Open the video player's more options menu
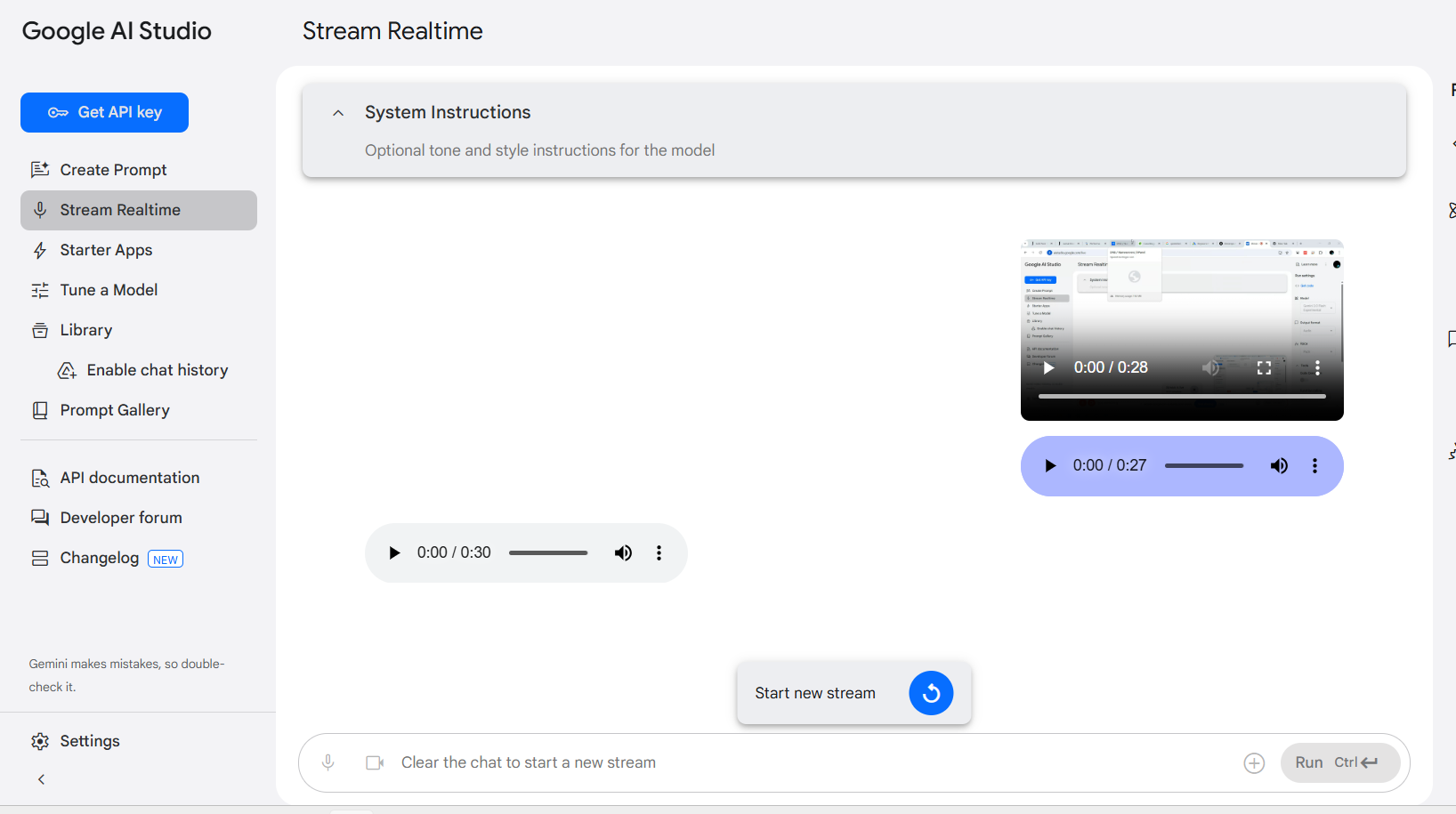This screenshot has width=1456, height=814. [1317, 367]
